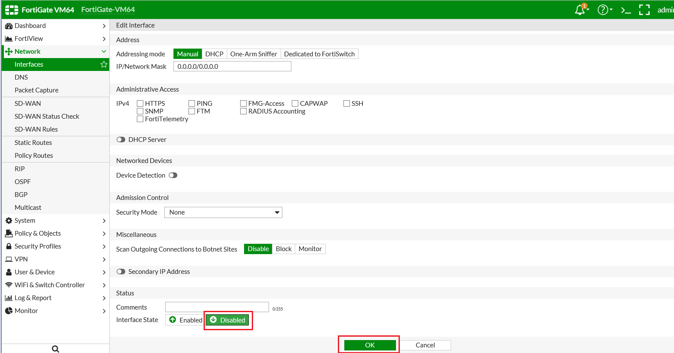674x353 pixels.
Task: Open the help menu via question mark icon
Action: pyautogui.click(x=602, y=9)
